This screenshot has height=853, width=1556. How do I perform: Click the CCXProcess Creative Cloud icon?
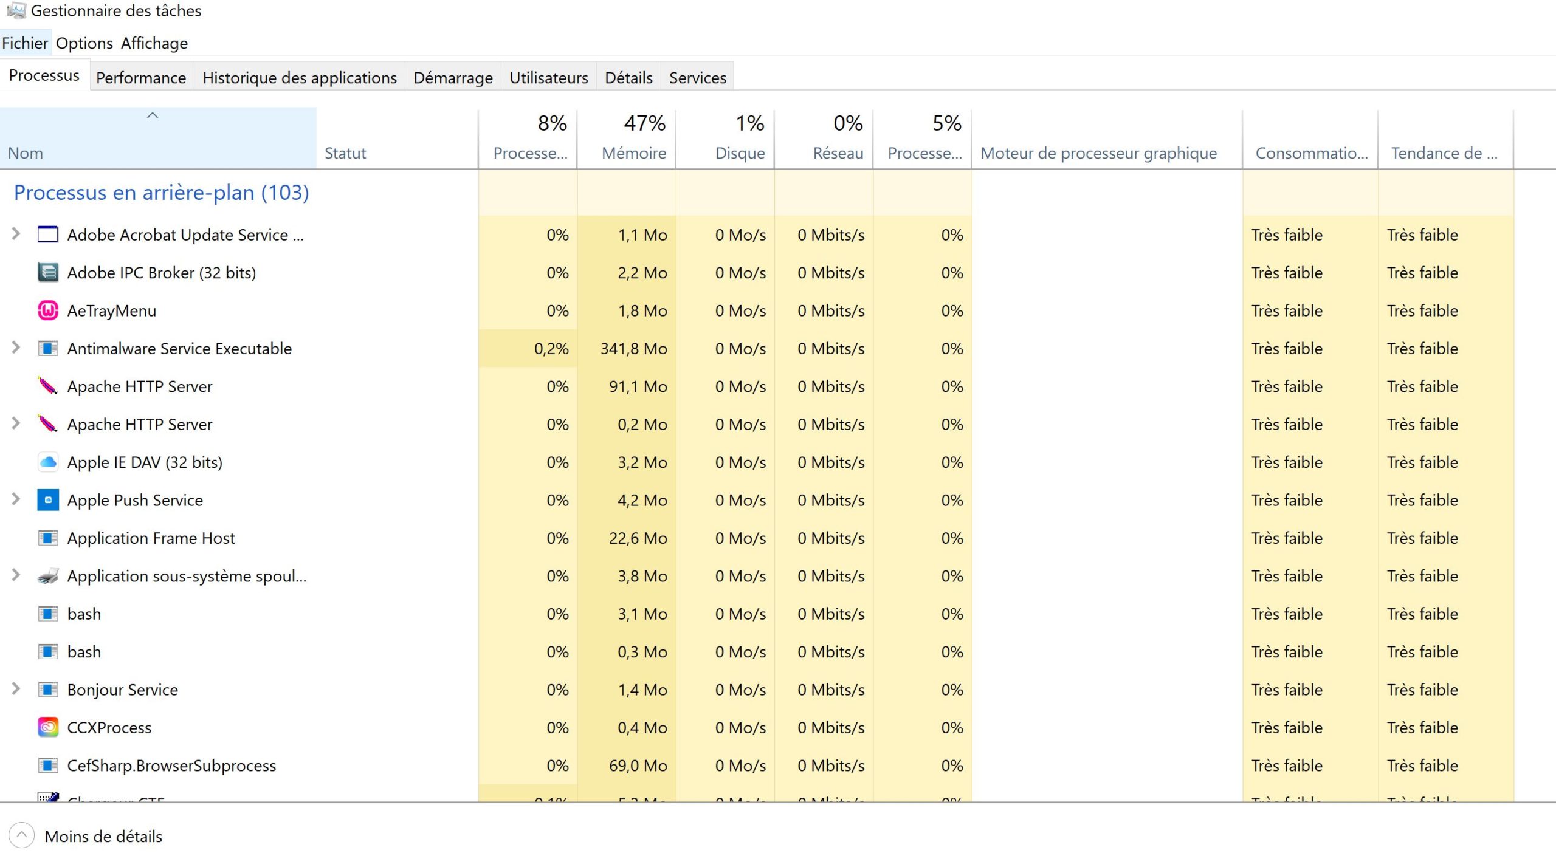[48, 727]
